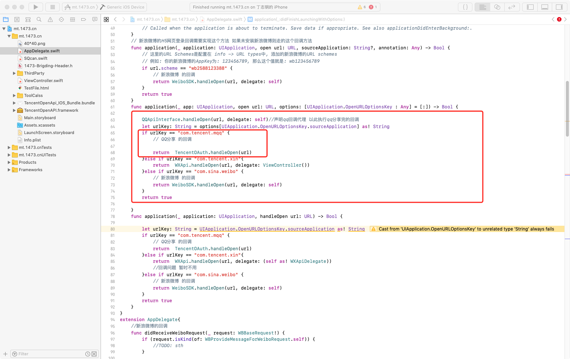The width and height of the screenshot is (570, 359).
Task: Open the Breakpoint navigator icon
Action: tap(83, 19)
